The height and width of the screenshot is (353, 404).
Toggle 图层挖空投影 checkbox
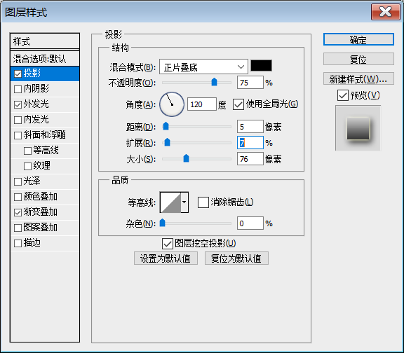168,244
